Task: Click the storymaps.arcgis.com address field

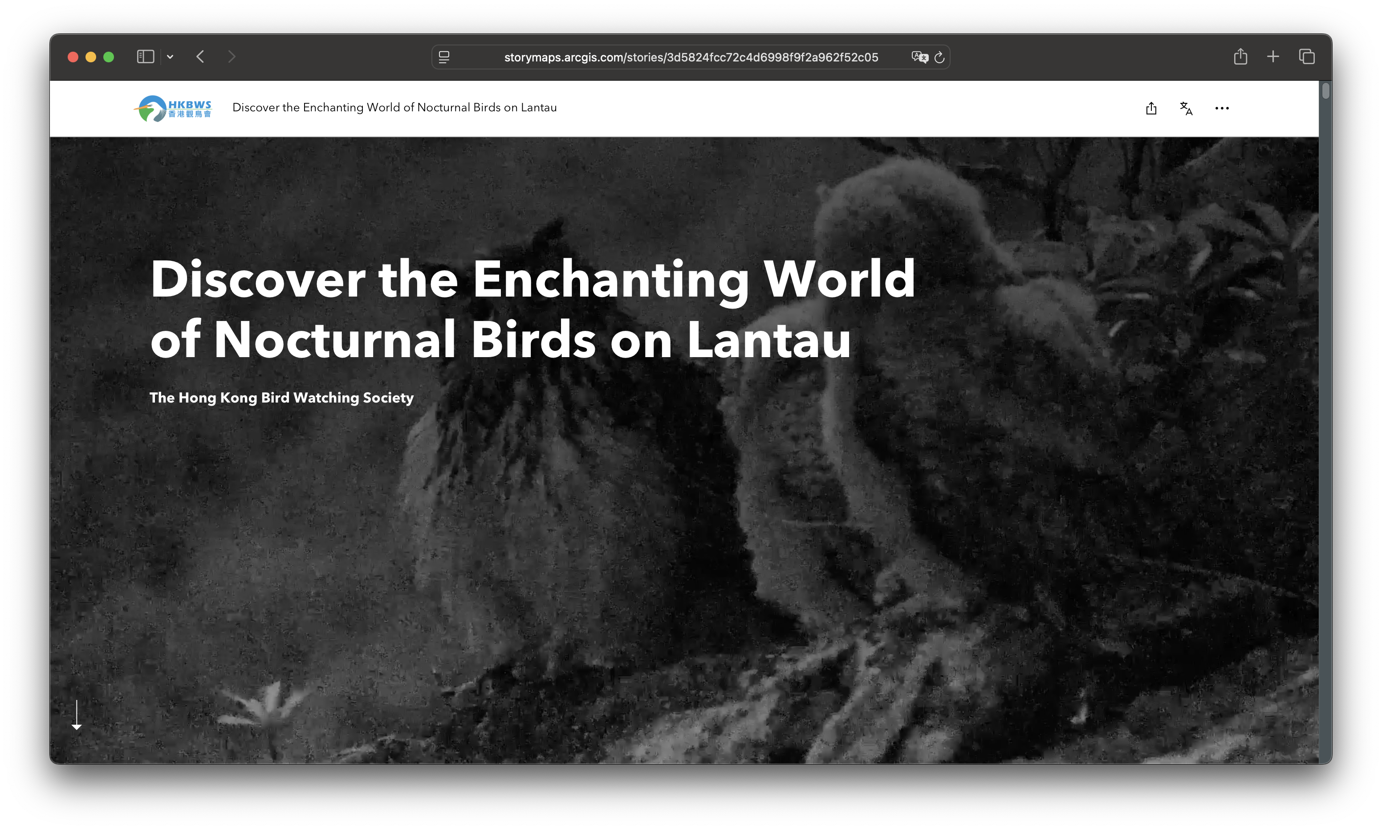Action: pos(691,57)
